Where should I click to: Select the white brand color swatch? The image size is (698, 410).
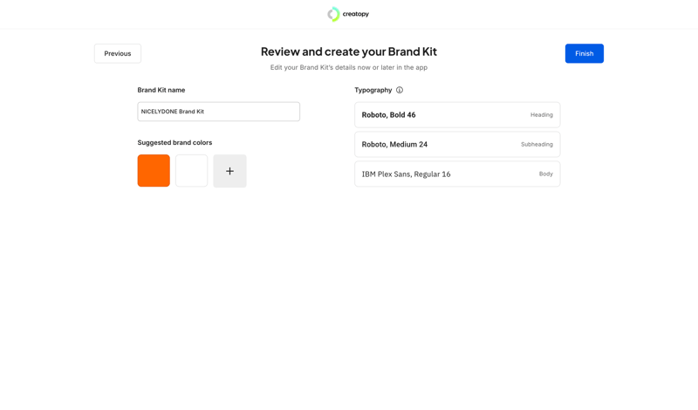191,170
